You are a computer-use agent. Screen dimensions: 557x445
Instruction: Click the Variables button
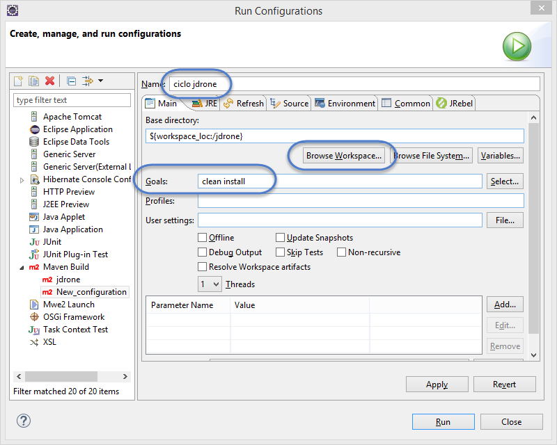point(500,156)
